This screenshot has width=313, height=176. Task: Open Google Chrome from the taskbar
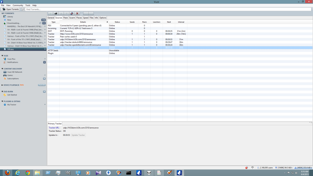28,173
